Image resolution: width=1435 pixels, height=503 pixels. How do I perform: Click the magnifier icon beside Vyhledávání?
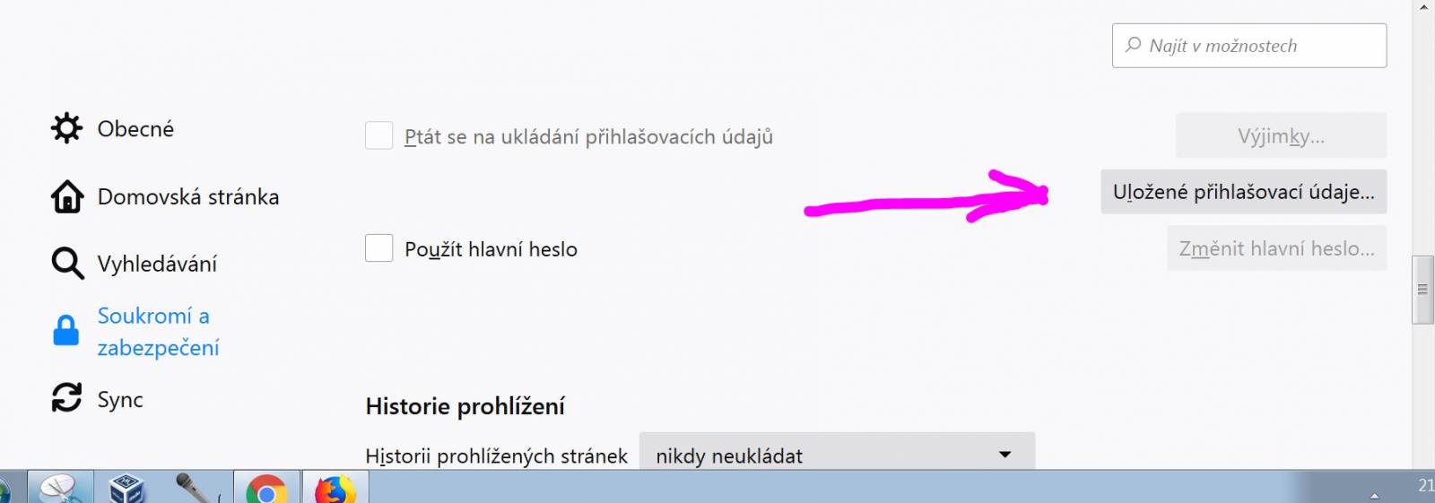coord(67,264)
